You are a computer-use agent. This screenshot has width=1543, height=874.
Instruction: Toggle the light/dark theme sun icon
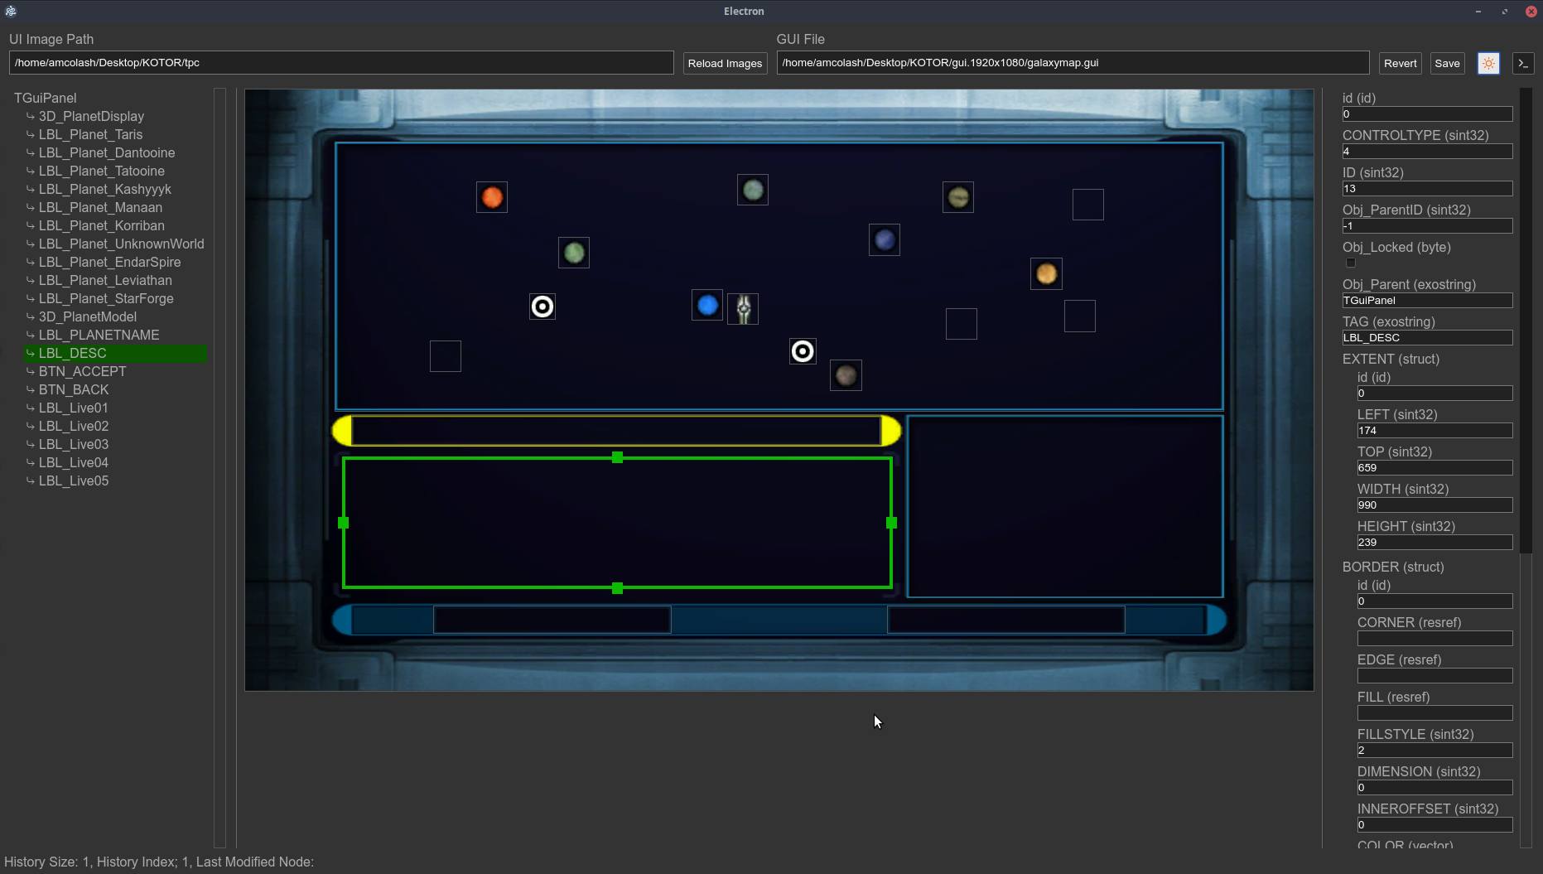(x=1488, y=63)
